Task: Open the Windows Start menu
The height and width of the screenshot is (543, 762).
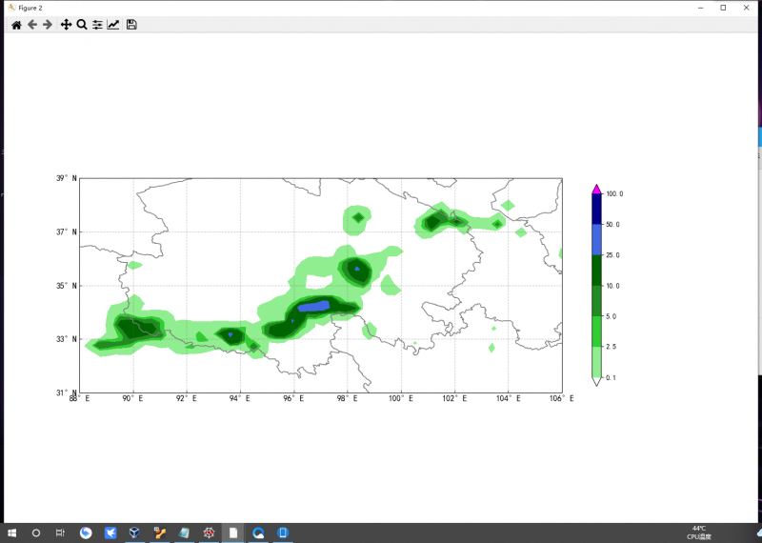Action: pyautogui.click(x=12, y=533)
